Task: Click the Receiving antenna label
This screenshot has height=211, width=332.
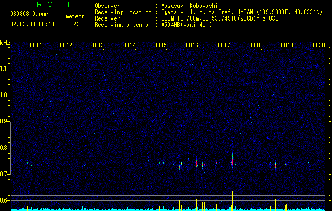Action: click(x=121, y=25)
